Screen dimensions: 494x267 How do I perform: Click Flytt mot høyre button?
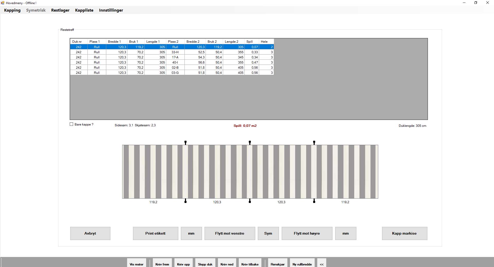pos(307,233)
